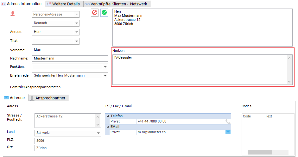Click the red cancel circle icon
The width and height of the screenshot is (298, 157).
point(95,13)
